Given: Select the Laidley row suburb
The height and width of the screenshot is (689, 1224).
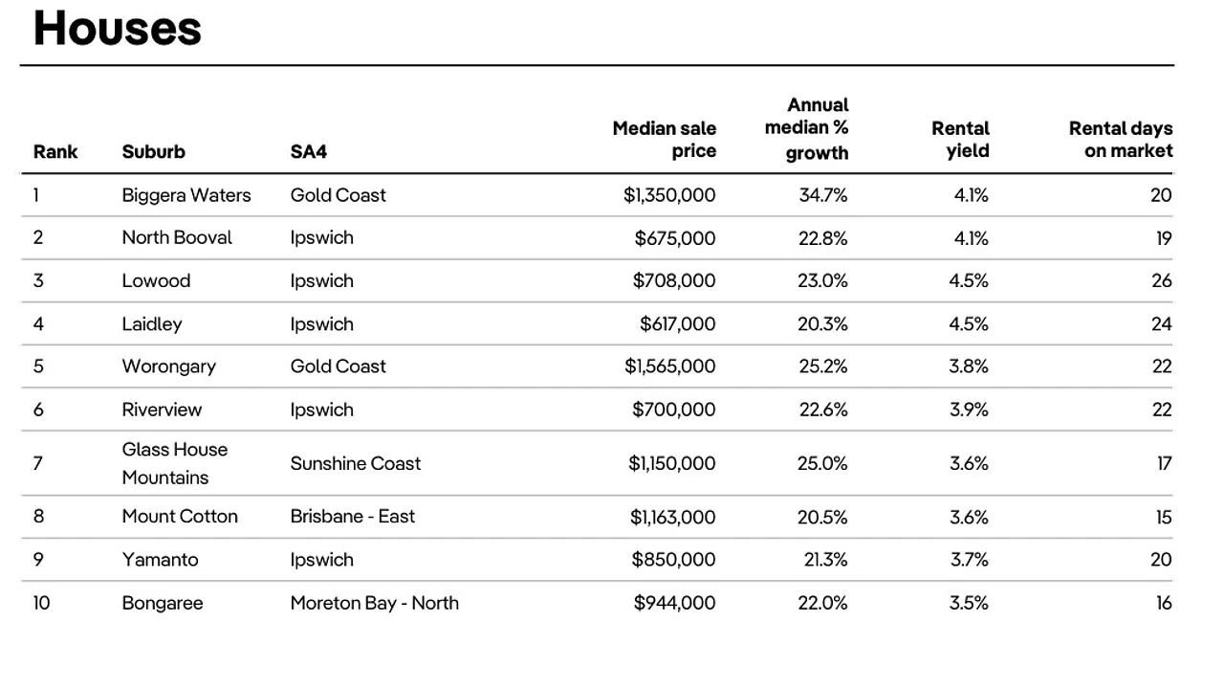Looking at the screenshot, I should [x=151, y=323].
